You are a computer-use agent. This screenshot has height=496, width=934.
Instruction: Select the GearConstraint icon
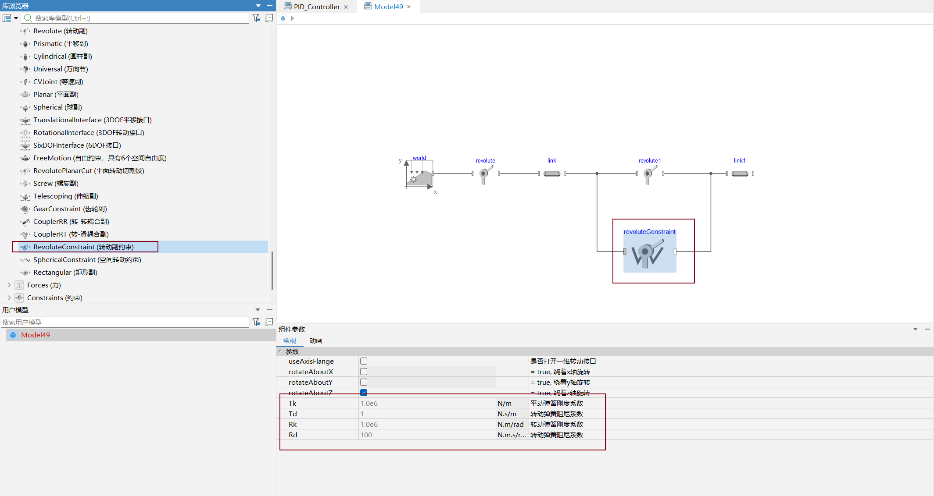point(25,209)
